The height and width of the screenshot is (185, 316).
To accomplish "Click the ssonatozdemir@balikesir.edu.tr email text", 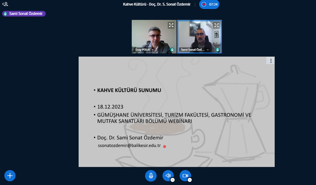I will pos(129,145).
